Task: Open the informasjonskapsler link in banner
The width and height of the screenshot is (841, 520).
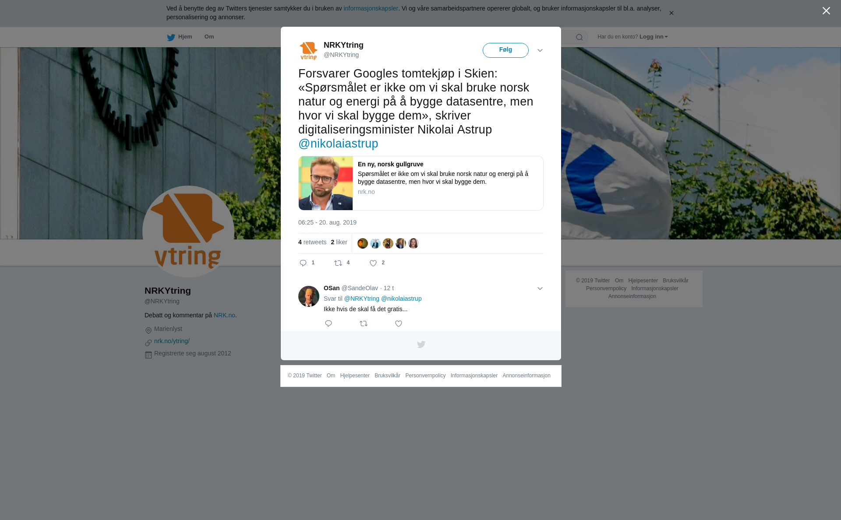Action: click(x=371, y=8)
